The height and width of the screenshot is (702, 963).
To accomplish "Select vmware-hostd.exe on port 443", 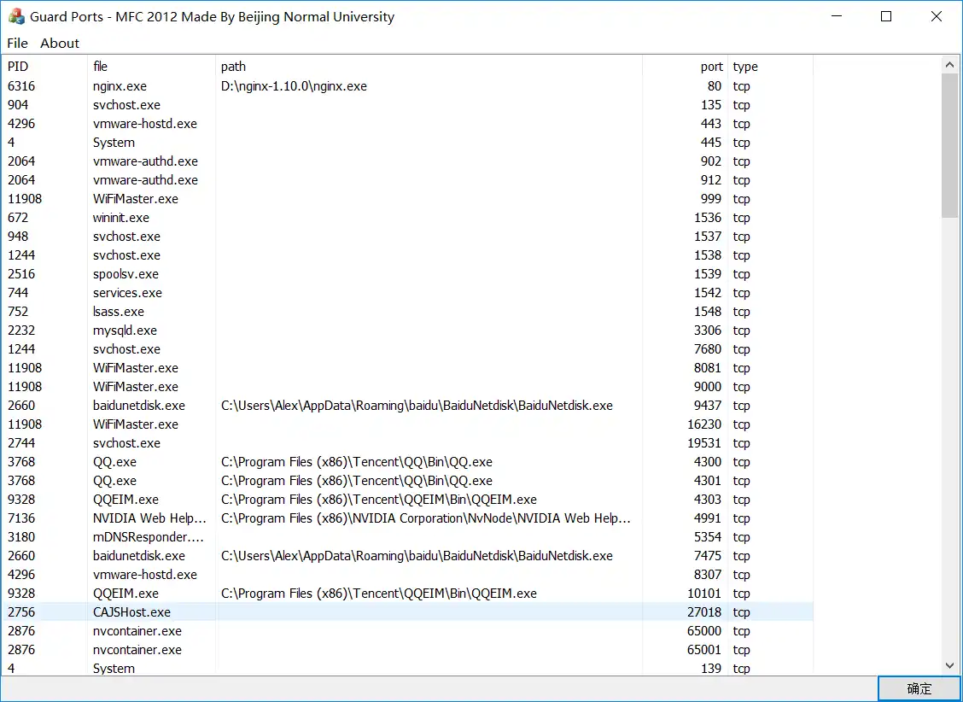I will point(408,124).
